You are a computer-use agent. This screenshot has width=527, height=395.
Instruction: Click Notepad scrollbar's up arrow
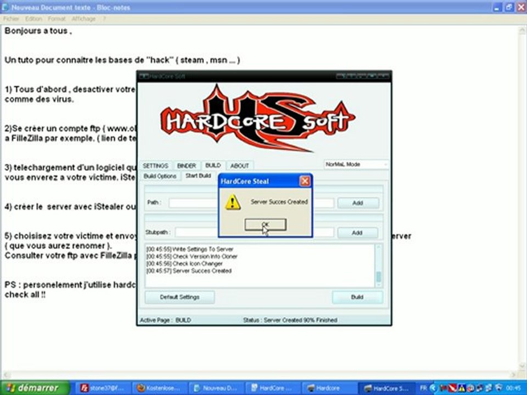[522, 31]
